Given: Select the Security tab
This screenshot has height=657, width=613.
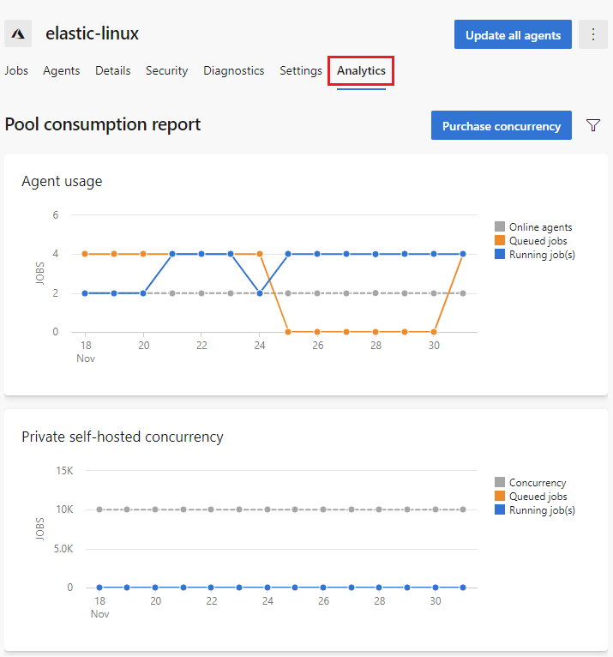Looking at the screenshot, I should [x=166, y=71].
